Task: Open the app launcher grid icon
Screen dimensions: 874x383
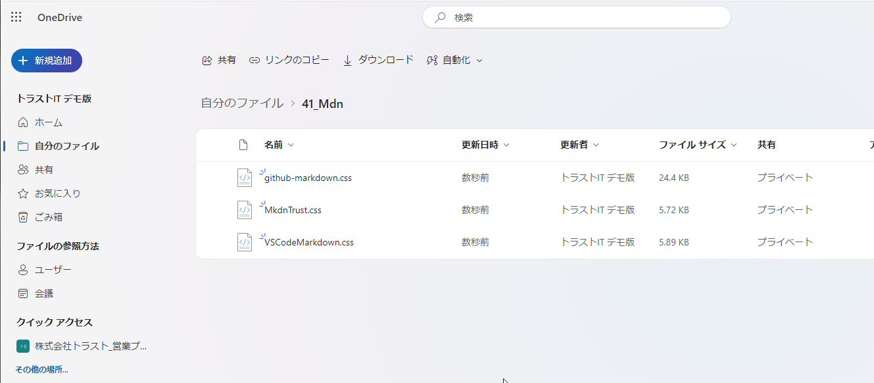Action: (16, 17)
